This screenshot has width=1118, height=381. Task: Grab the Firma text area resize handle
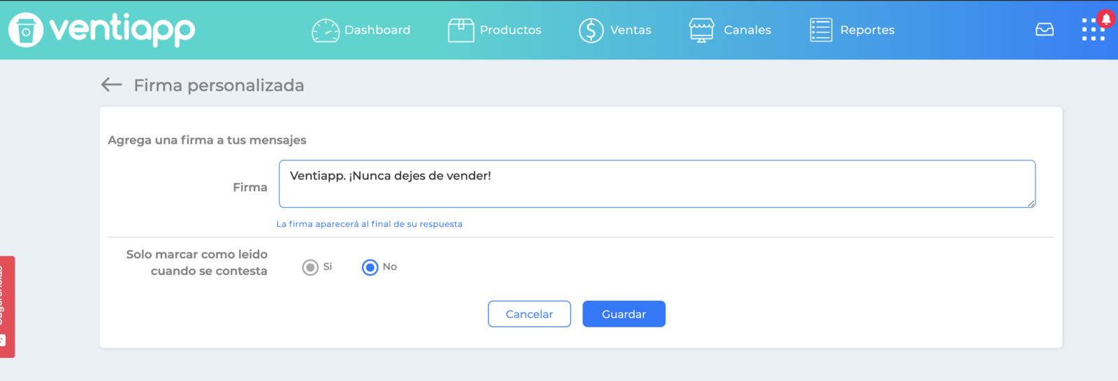click(1031, 203)
